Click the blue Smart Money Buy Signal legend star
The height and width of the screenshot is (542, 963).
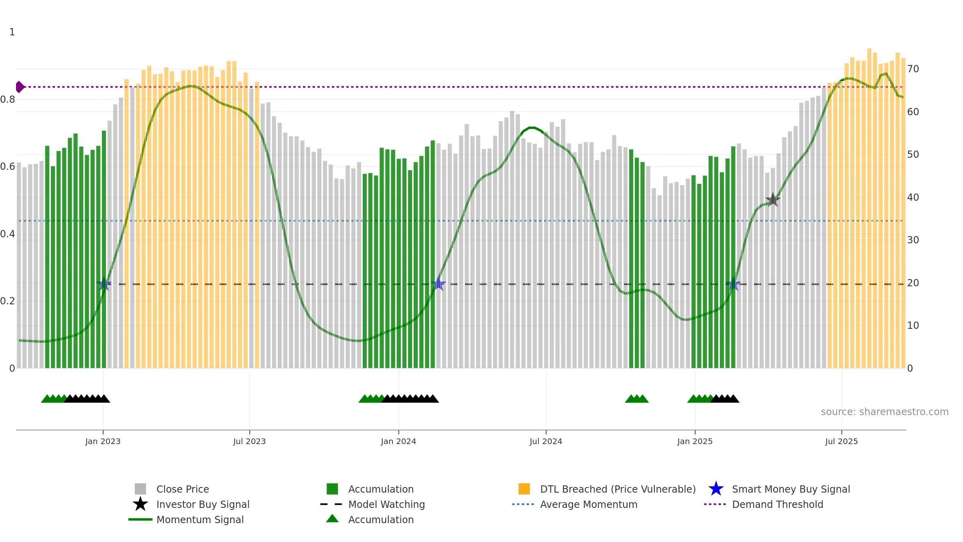(x=716, y=489)
